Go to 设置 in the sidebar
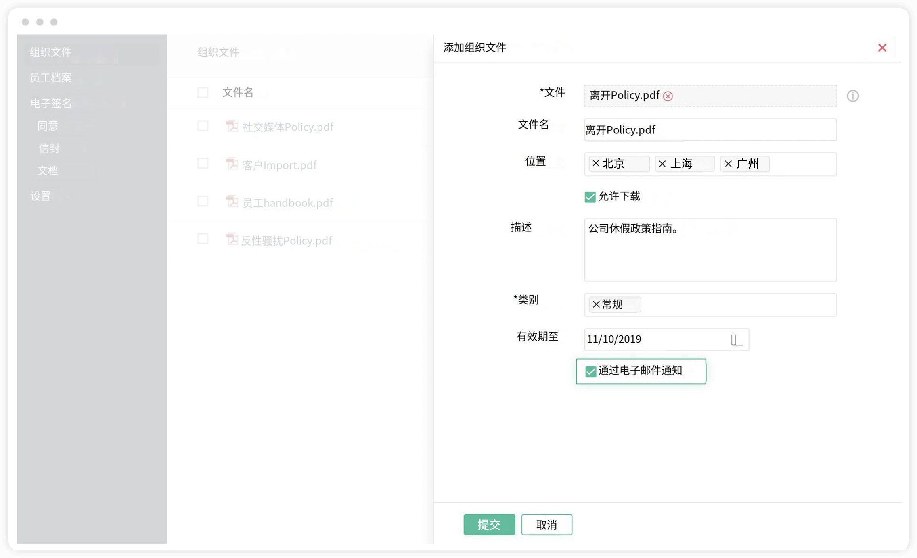The image size is (917, 558). [x=41, y=196]
